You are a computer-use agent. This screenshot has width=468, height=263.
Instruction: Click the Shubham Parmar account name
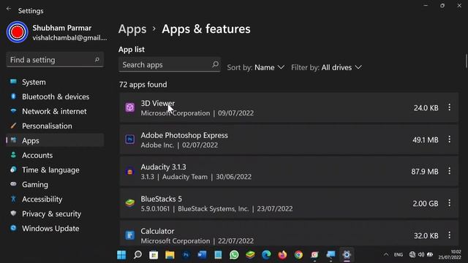61,28
